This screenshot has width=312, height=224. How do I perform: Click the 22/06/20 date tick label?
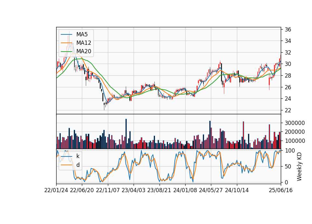(x=82, y=191)
